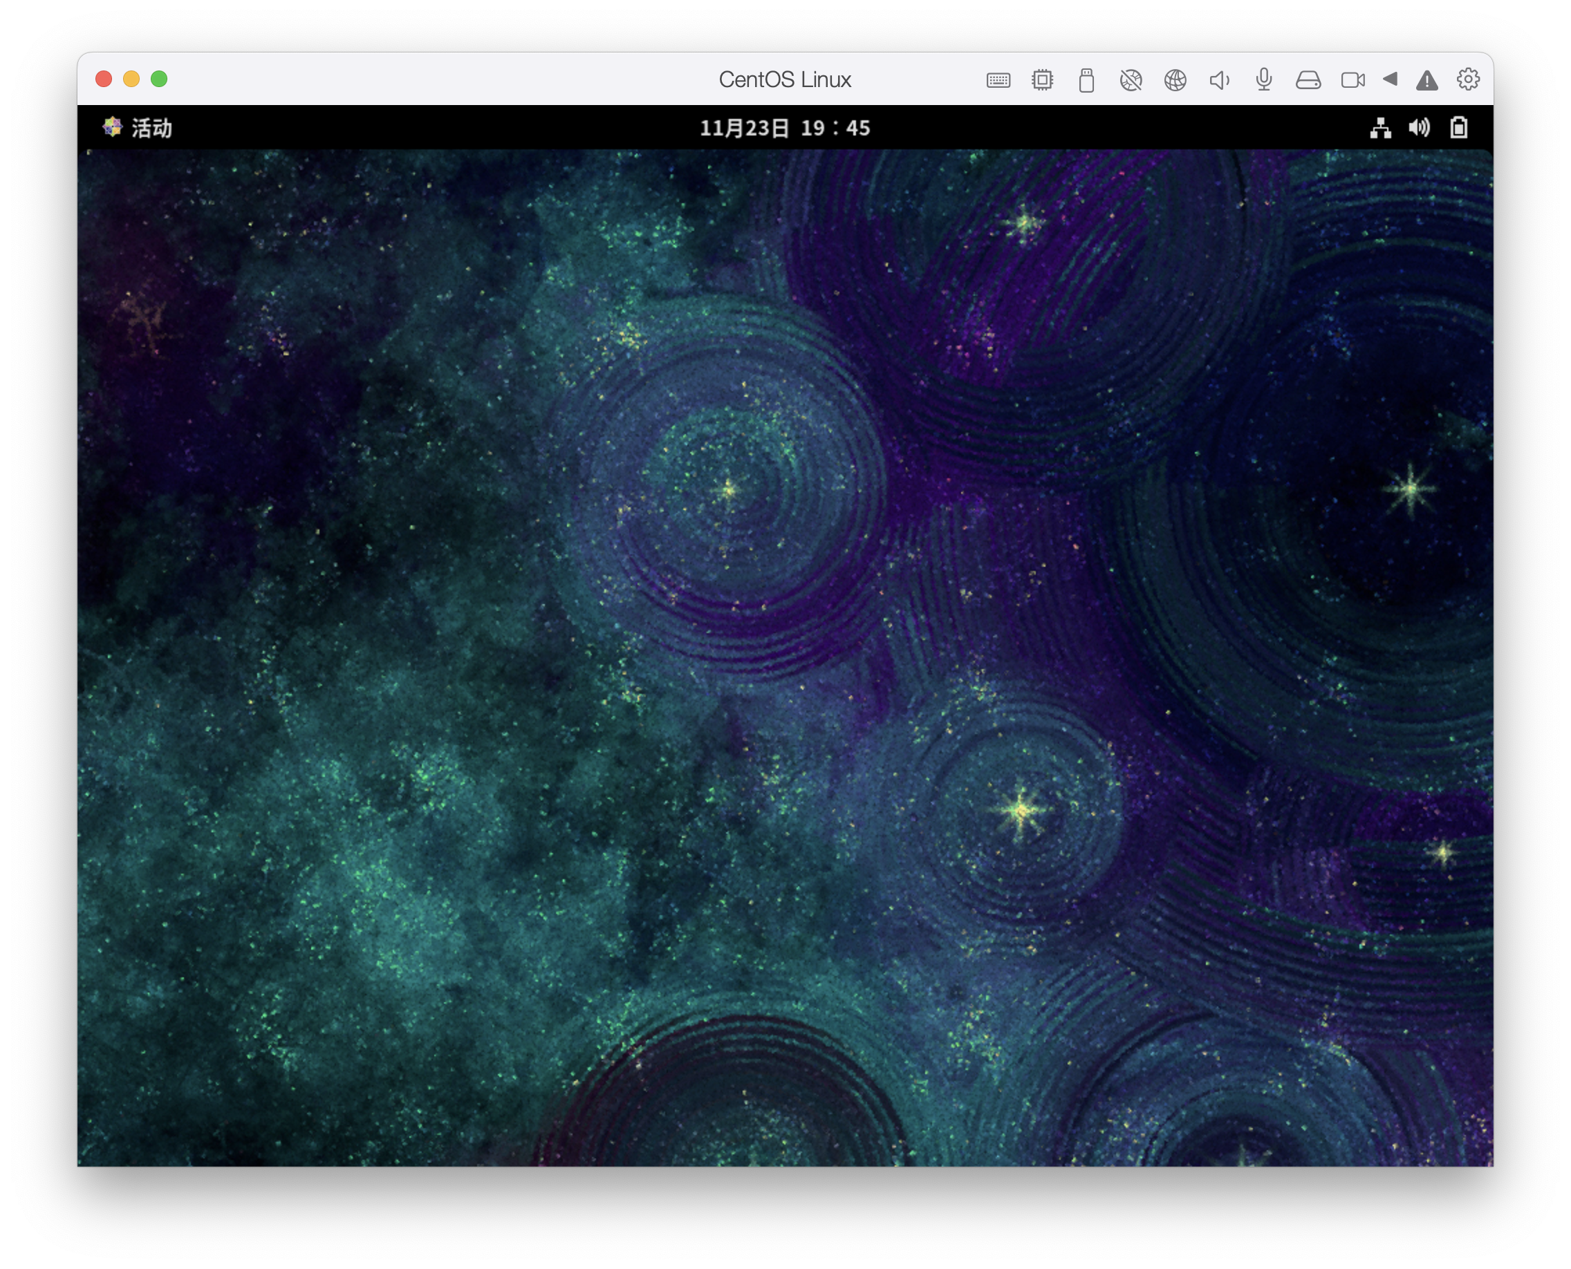Maximize the window with green button
The width and height of the screenshot is (1571, 1269).
tap(160, 79)
